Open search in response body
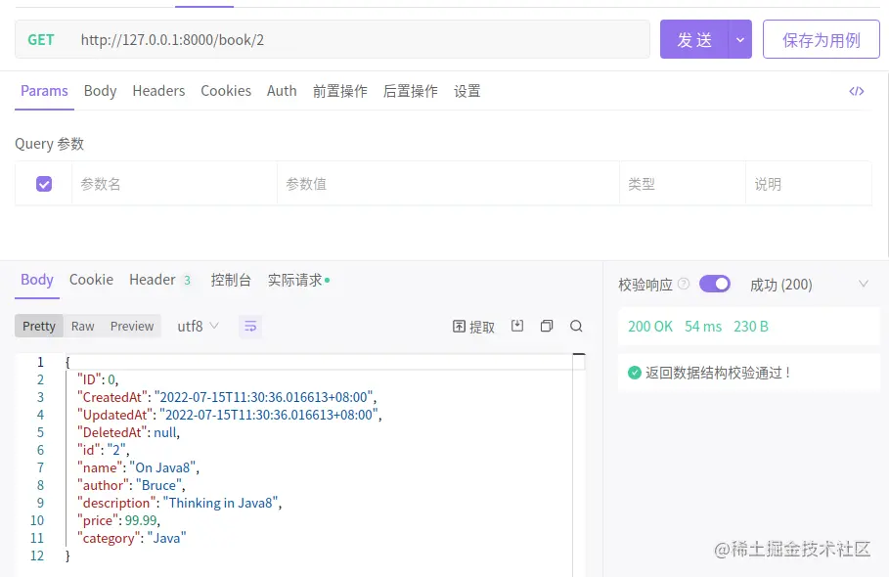The height and width of the screenshot is (577, 889). pyautogui.click(x=576, y=326)
